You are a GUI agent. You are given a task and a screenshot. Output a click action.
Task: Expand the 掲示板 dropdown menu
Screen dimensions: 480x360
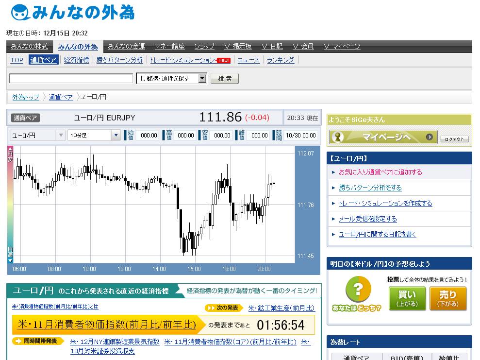coord(238,46)
